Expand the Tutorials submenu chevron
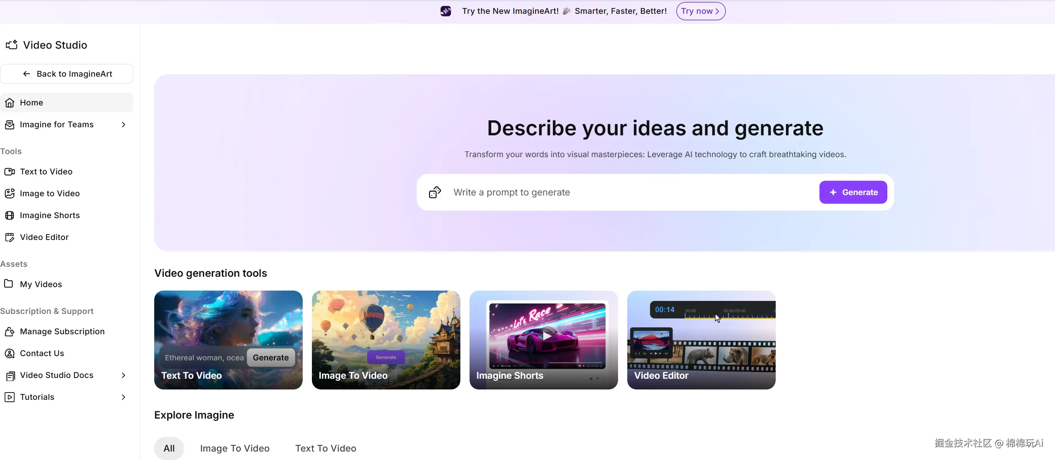This screenshot has width=1055, height=460. click(123, 397)
